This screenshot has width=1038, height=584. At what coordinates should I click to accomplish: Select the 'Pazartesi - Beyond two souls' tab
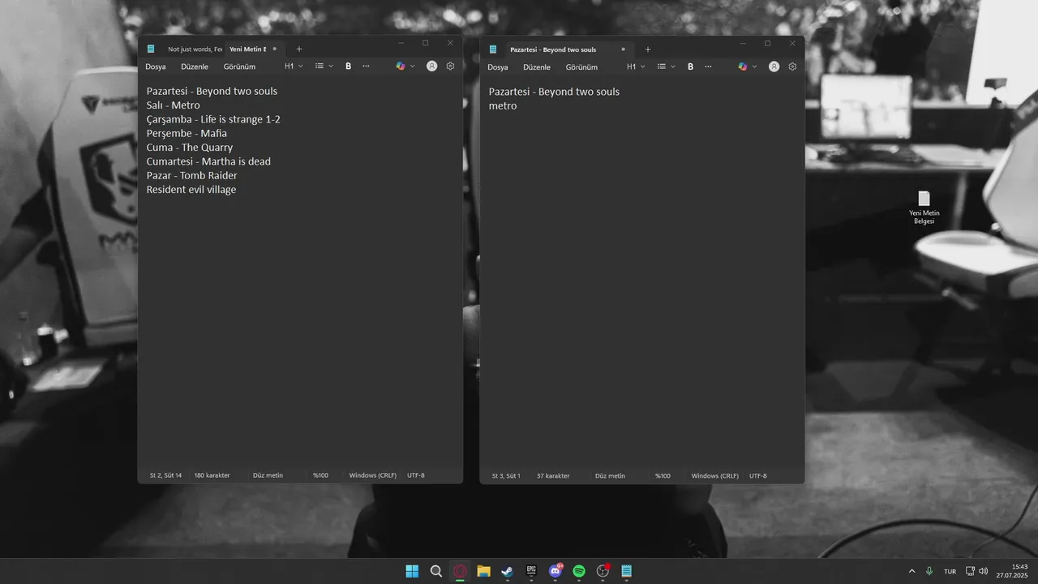point(553,49)
